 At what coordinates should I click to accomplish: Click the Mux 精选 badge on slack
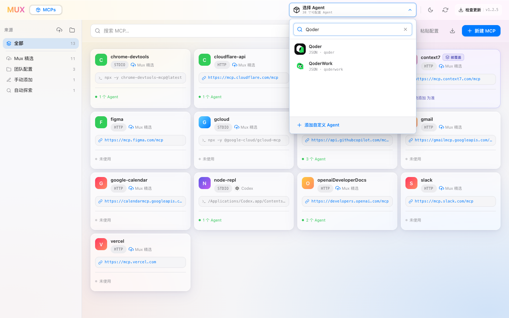click(451, 188)
